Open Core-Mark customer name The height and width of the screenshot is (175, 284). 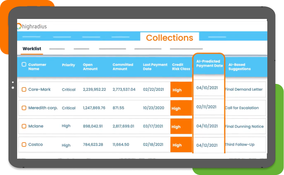(x=40, y=89)
